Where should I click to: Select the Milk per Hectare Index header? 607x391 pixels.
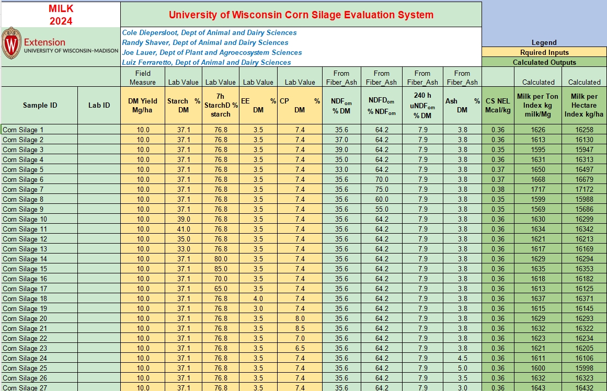pos(584,105)
